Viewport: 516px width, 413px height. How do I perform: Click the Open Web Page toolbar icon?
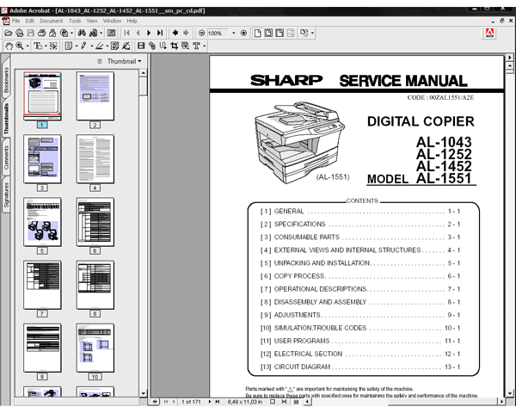[20, 33]
